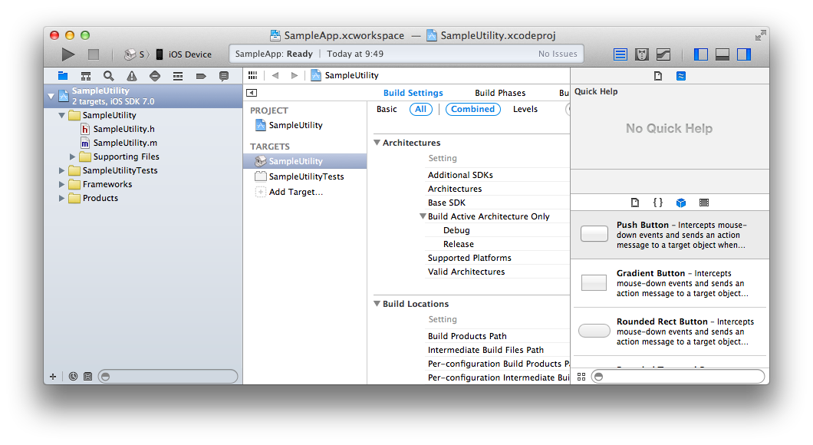This screenshot has width=813, height=445.
Task: Collapse the Architectures section
Action: (x=377, y=142)
